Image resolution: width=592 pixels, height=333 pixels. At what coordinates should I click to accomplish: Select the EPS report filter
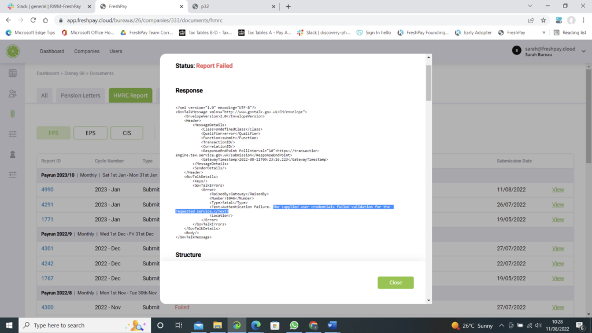tap(91, 133)
